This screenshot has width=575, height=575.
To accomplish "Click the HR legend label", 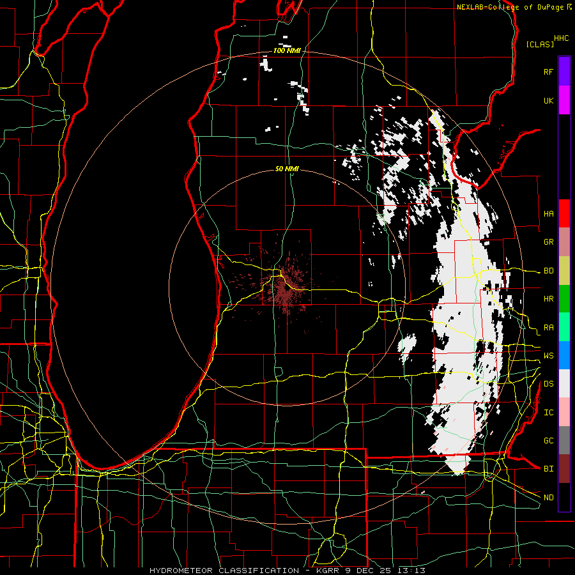I will pos(548,299).
